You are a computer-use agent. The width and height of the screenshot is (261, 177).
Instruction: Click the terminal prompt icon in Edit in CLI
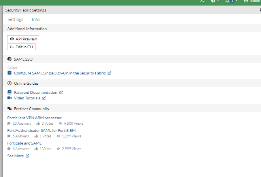click(x=11, y=47)
